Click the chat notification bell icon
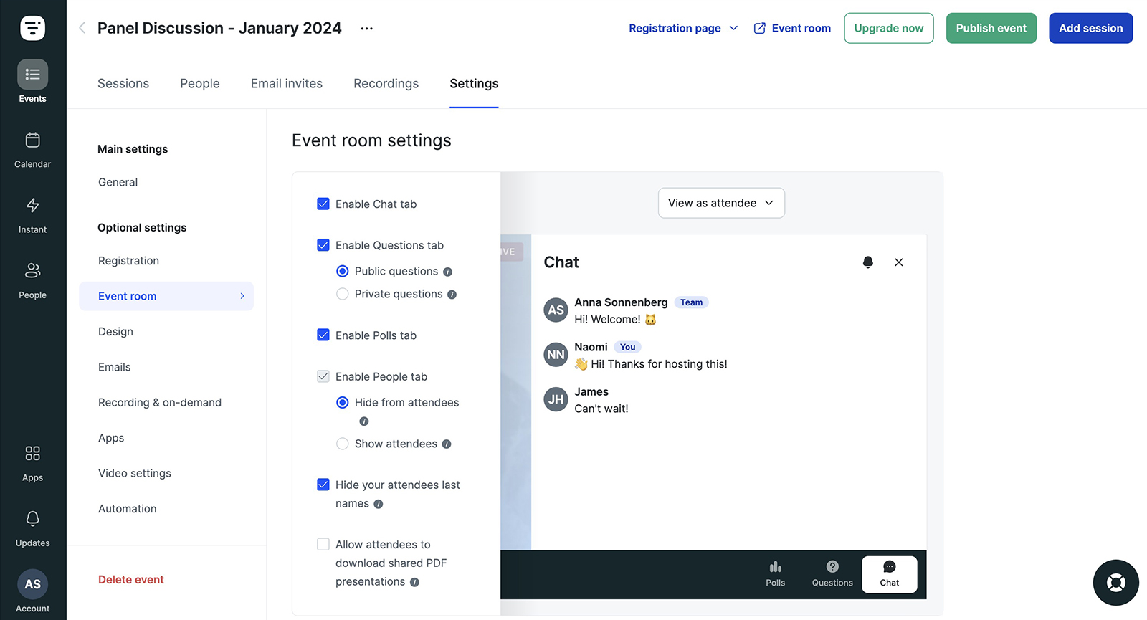The image size is (1147, 620). point(867,262)
